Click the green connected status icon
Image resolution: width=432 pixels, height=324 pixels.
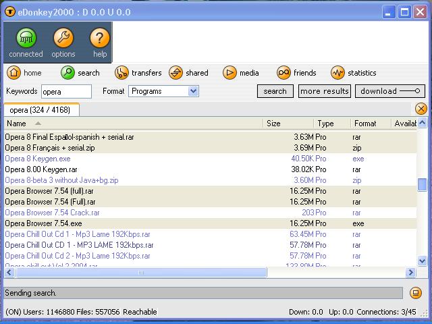click(x=26, y=38)
